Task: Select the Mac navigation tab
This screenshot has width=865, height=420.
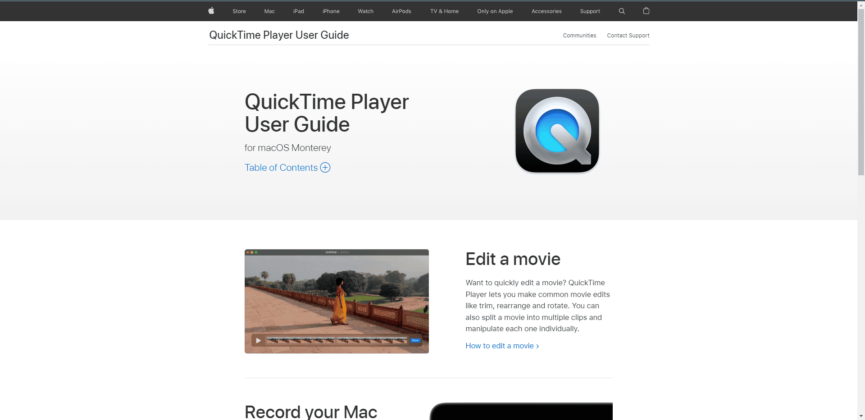Action: coord(269,11)
